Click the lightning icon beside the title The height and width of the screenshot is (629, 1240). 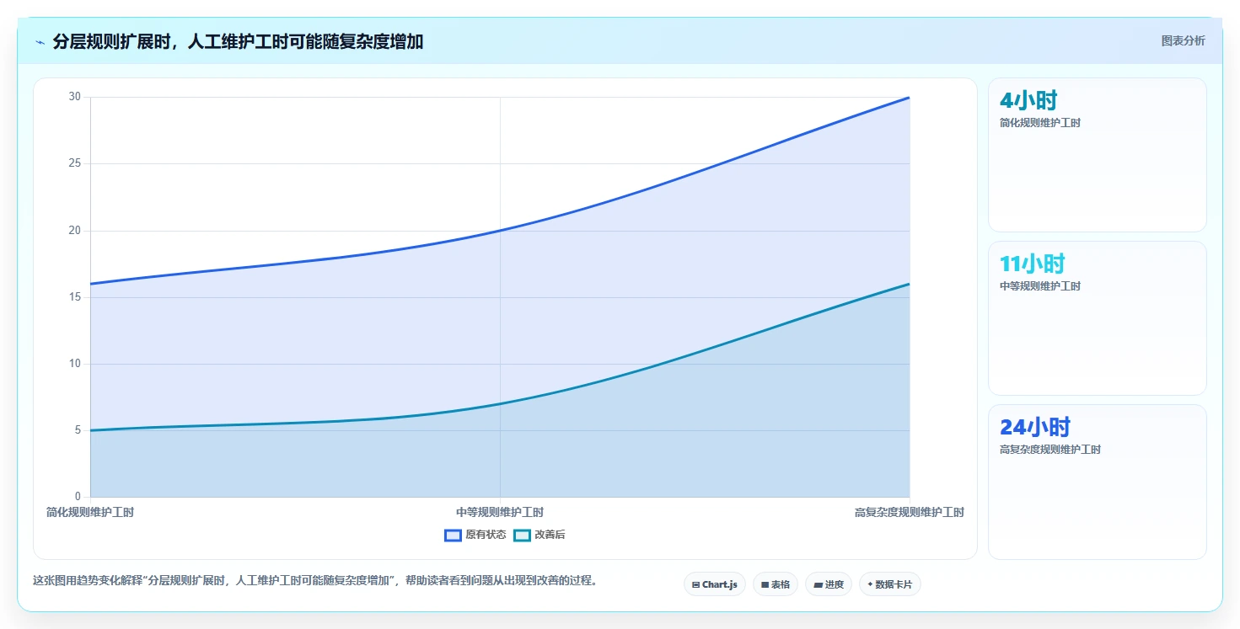[40, 42]
